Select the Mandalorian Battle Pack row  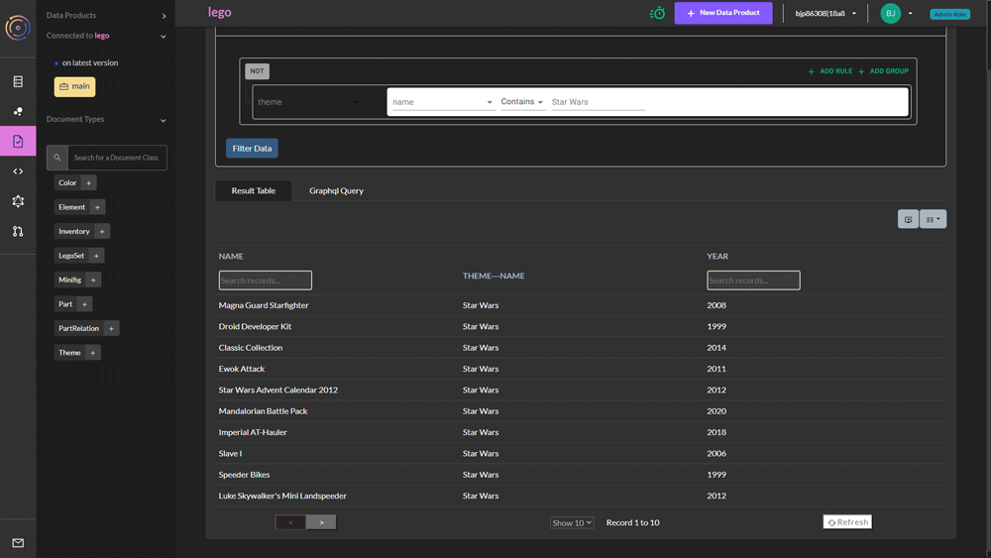[x=580, y=411]
